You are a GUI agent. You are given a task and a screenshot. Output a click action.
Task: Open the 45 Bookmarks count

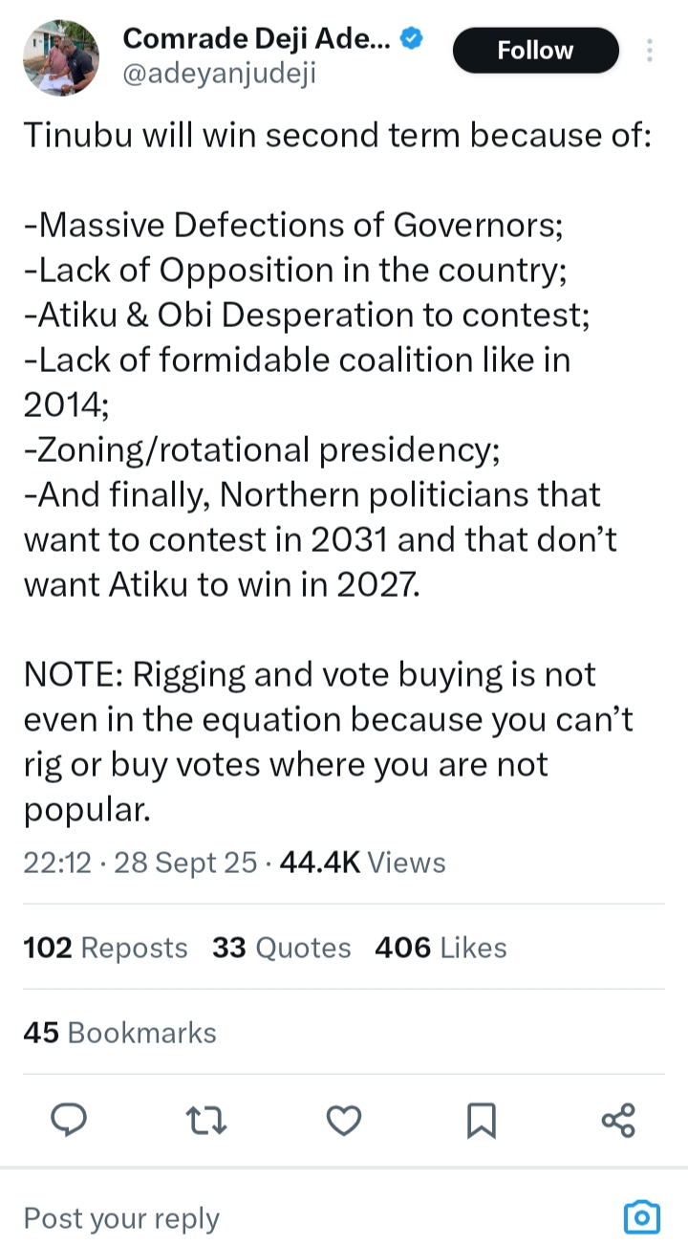[x=119, y=1033]
